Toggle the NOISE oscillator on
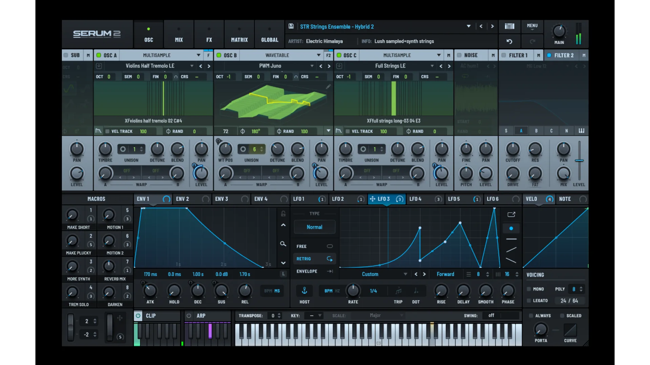 [459, 55]
